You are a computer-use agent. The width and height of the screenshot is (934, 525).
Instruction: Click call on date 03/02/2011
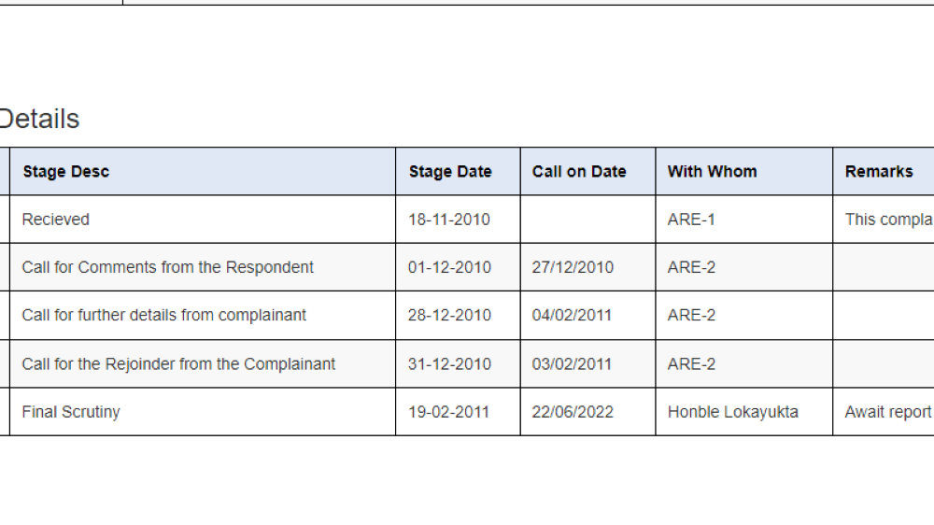(573, 364)
